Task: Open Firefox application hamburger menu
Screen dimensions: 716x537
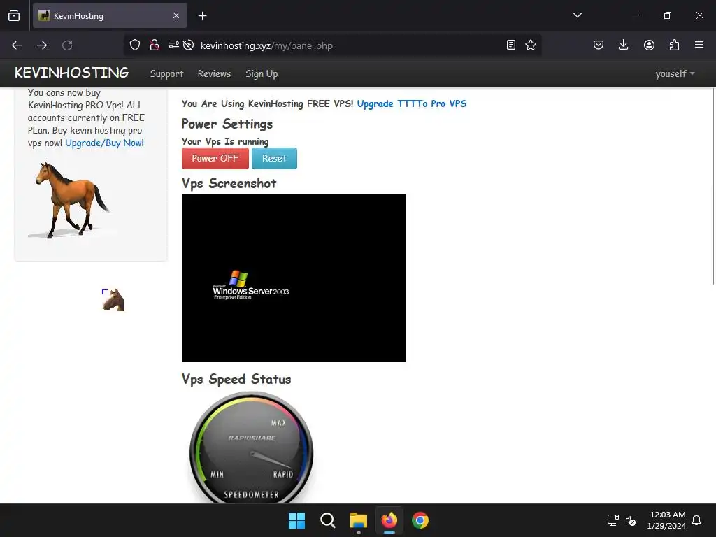Action: point(699,45)
